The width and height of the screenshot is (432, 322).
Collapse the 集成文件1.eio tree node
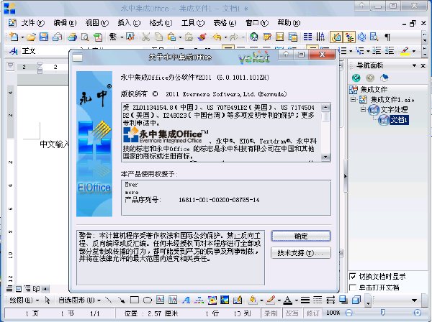353,99
